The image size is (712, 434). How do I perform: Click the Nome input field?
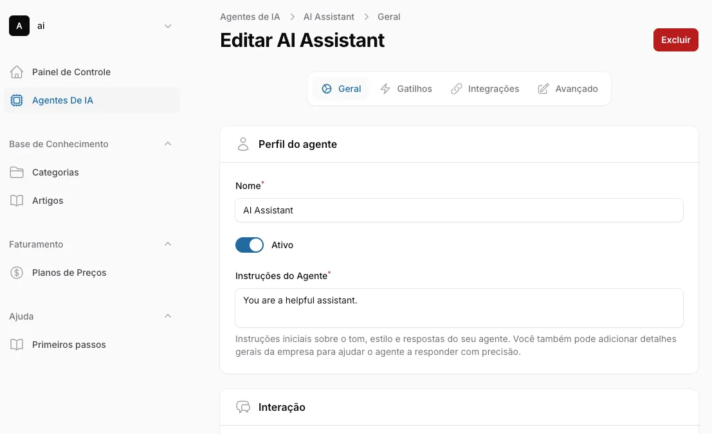coord(459,210)
